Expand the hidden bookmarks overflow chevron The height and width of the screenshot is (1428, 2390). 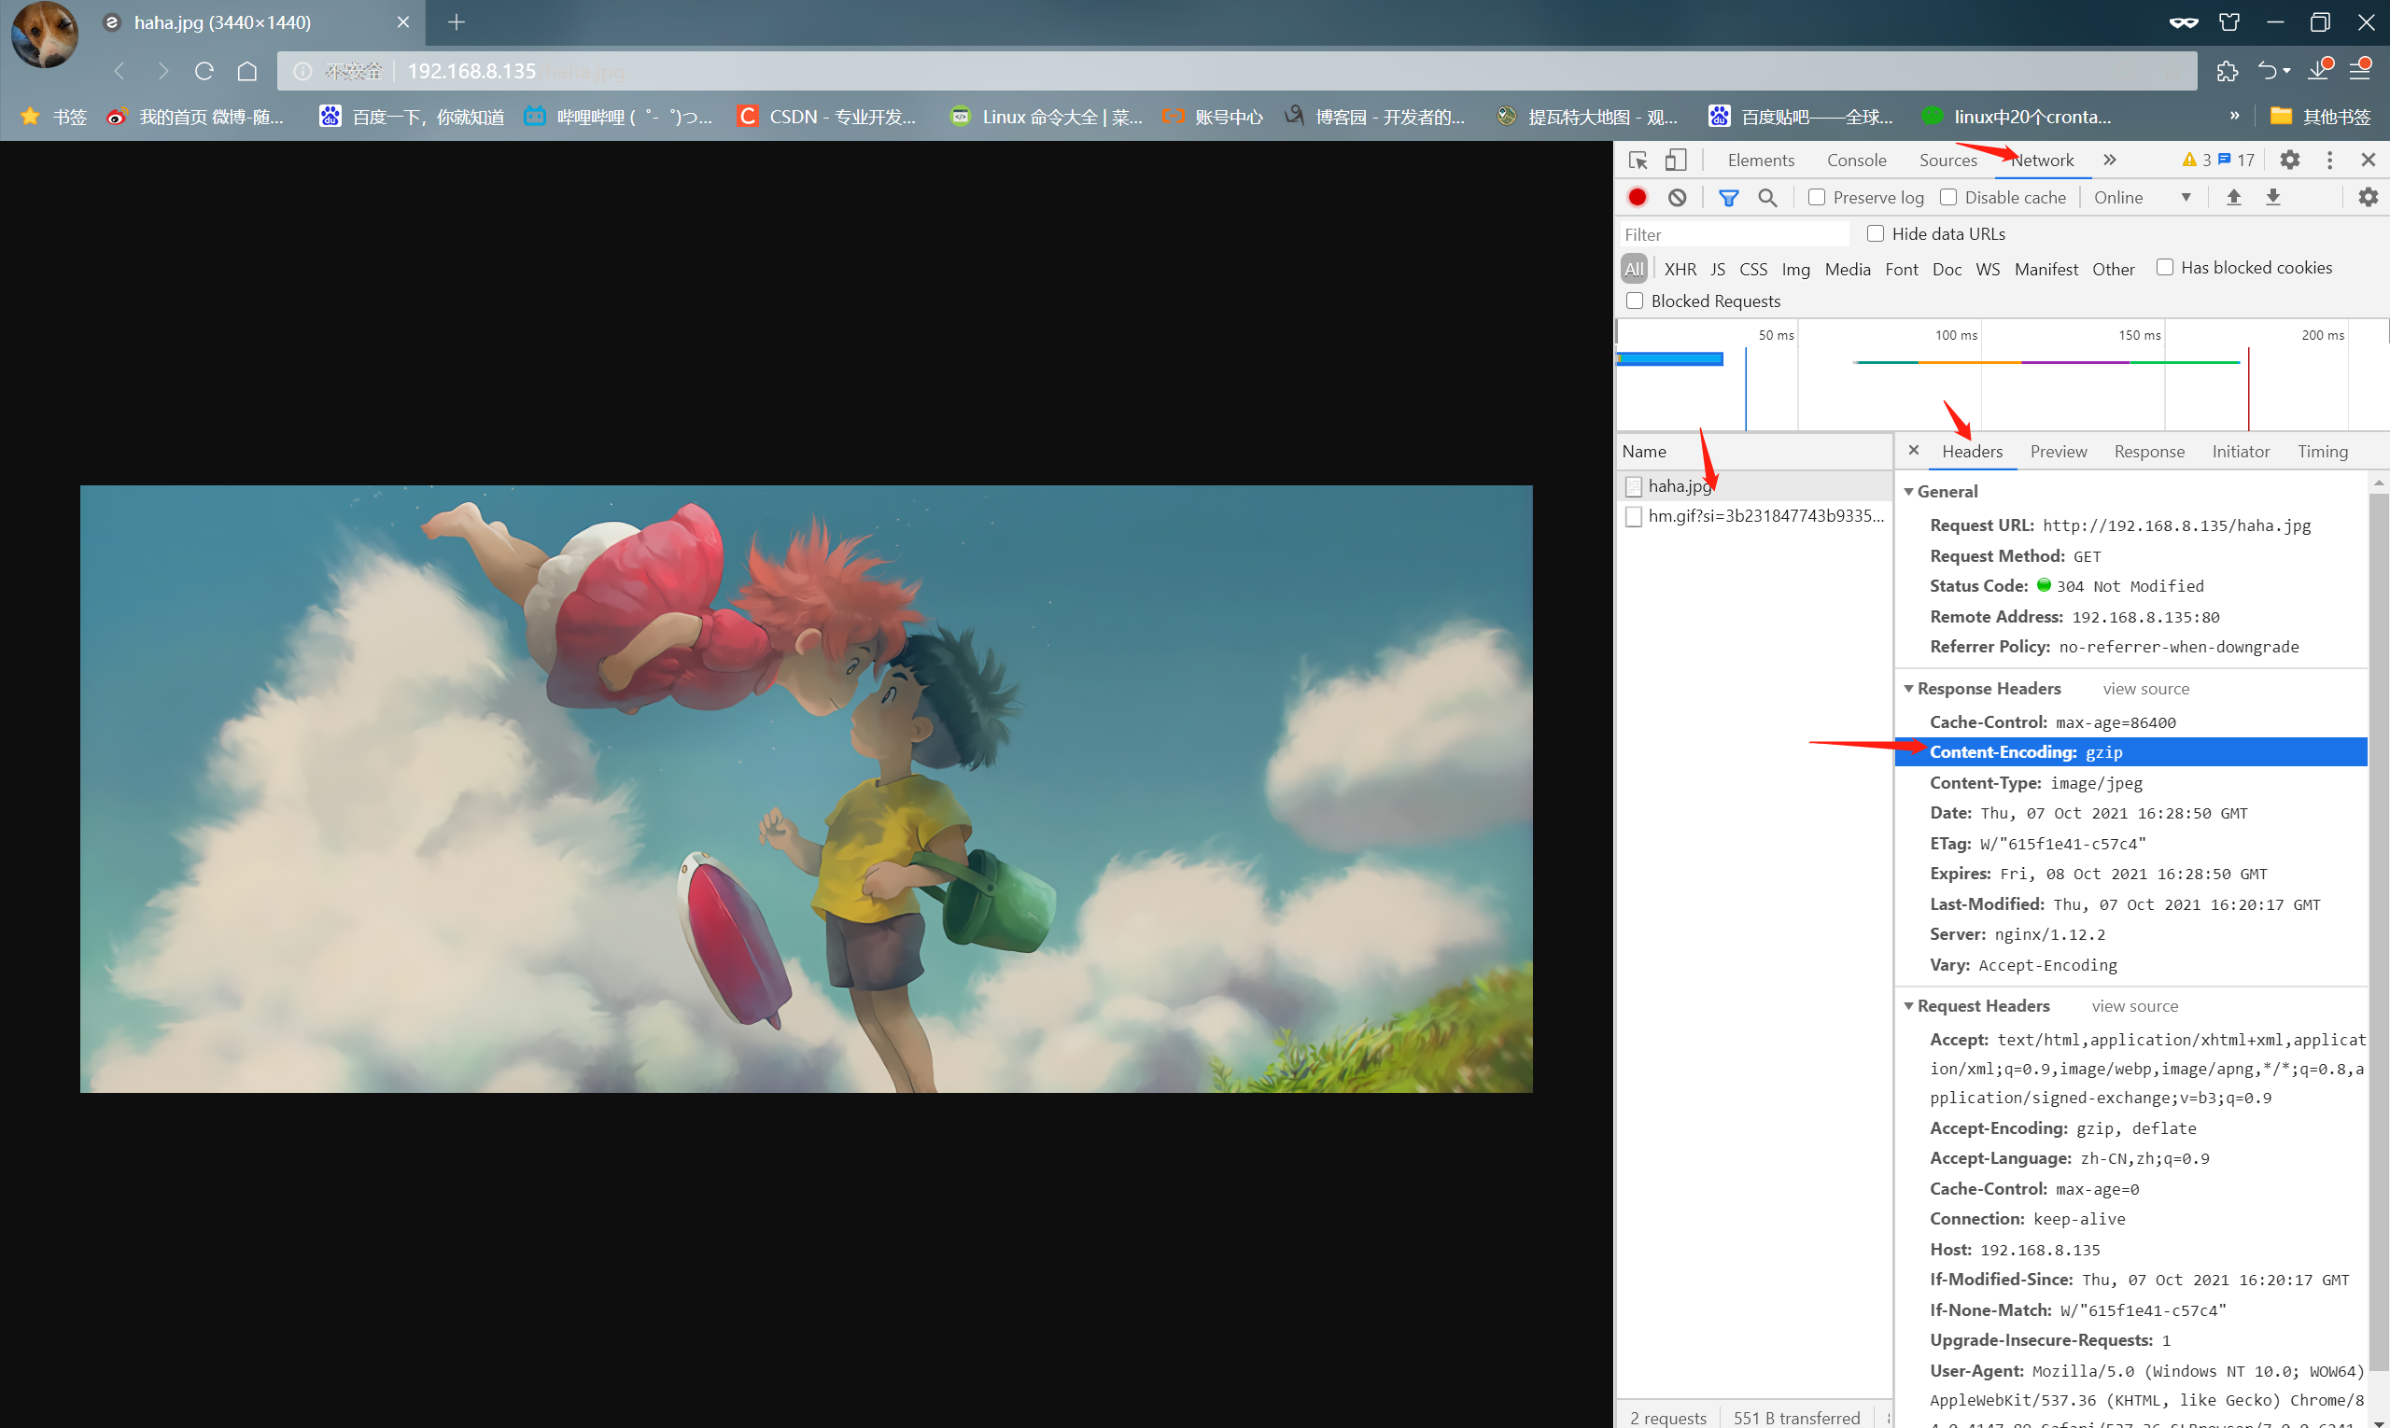(2235, 117)
